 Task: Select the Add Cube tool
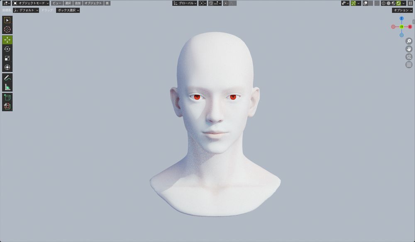7,97
